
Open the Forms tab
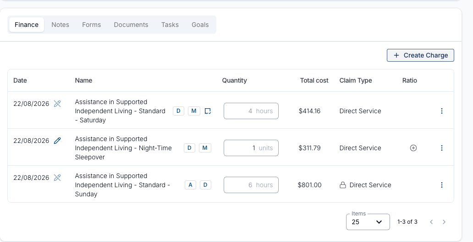[91, 25]
